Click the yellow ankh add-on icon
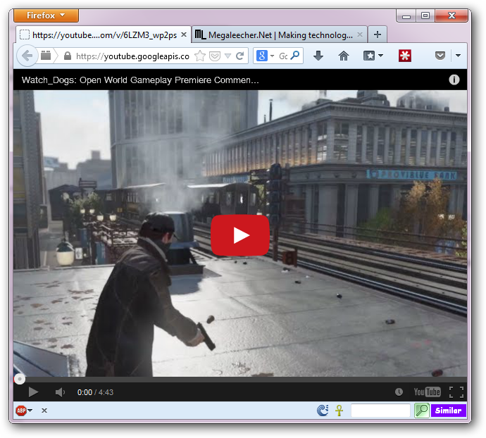This screenshot has height=438, width=486. pos(339,411)
